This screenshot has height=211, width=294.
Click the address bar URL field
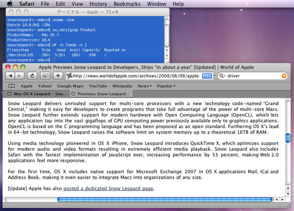pos(140,76)
